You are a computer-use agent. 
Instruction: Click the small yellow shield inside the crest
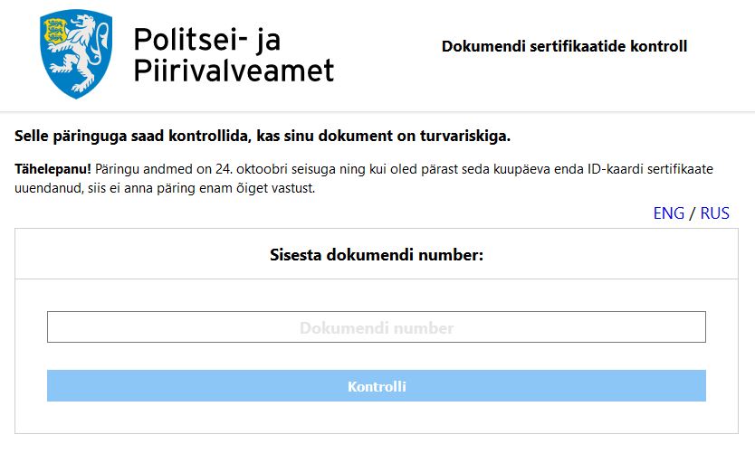point(54,32)
